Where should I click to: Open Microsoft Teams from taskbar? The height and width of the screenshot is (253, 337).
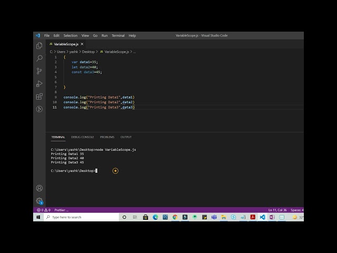(x=214, y=217)
